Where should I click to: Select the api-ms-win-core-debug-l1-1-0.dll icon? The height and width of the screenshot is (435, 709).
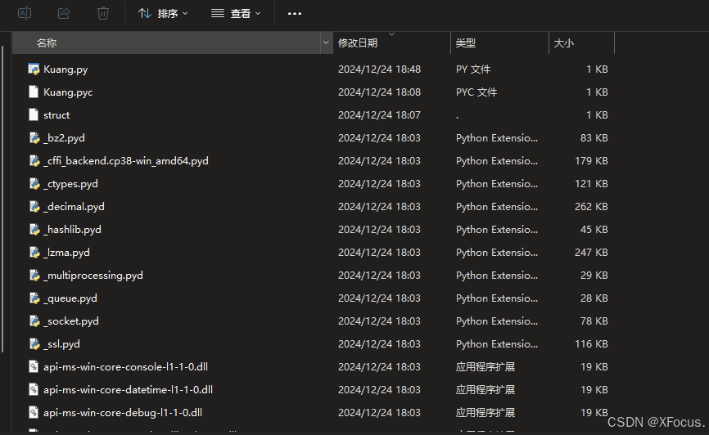click(34, 412)
